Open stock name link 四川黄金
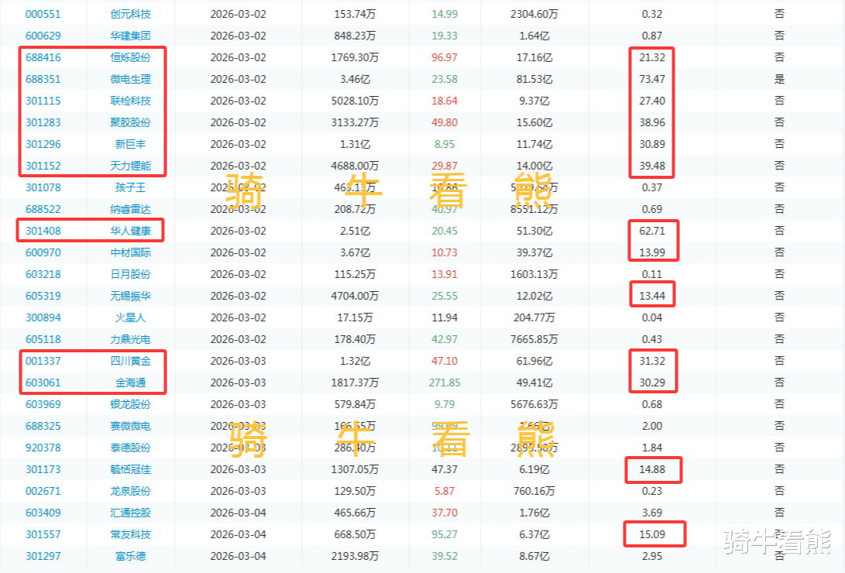Viewport: 845px width, 573px height. (x=130, y=361)
